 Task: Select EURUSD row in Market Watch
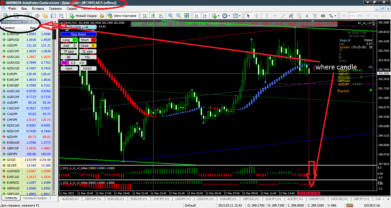(x=26, y=34)
